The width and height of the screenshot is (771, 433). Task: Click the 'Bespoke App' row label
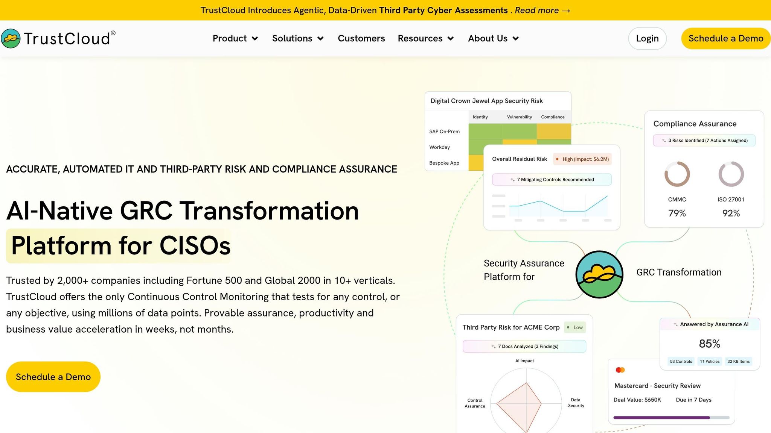[444, 163]
